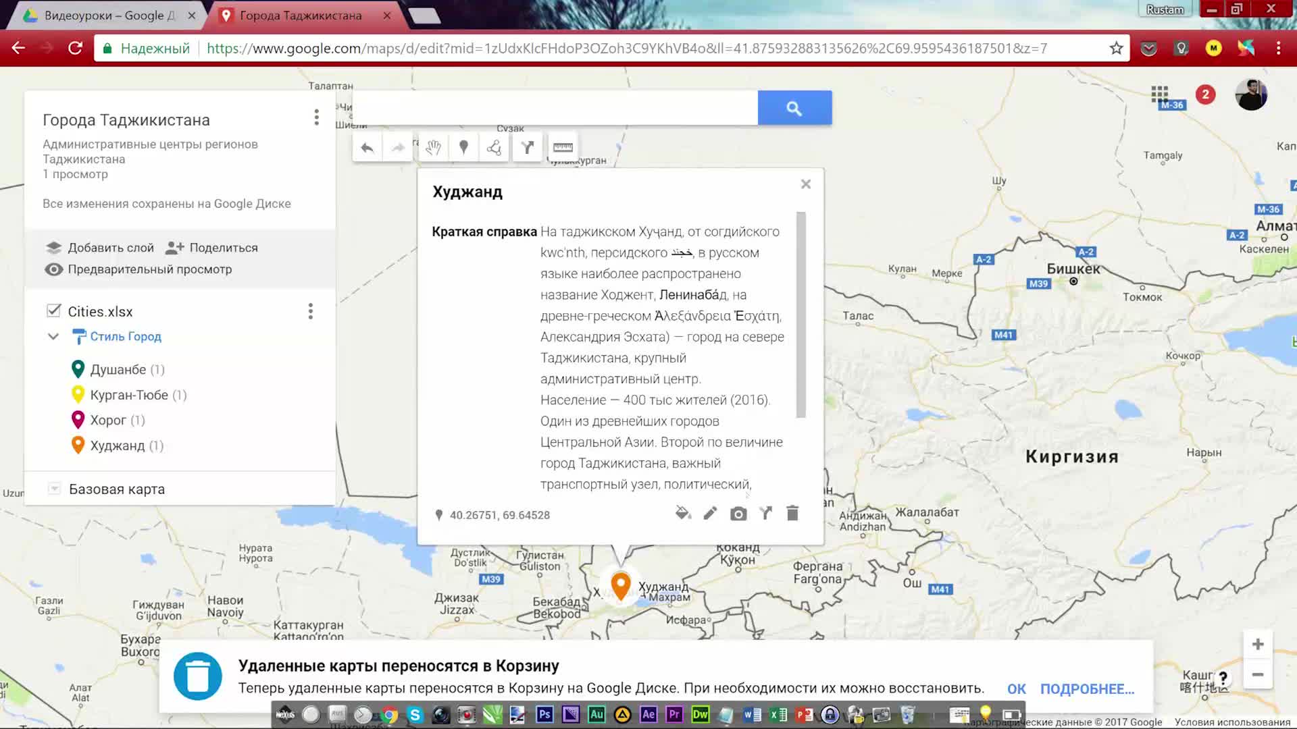Image resolution: width=1297 pixels, height=729 pixels.
Task: Collapse the Стиль Город list chevron
Action: pyautogui.click(x=53, y=336)
